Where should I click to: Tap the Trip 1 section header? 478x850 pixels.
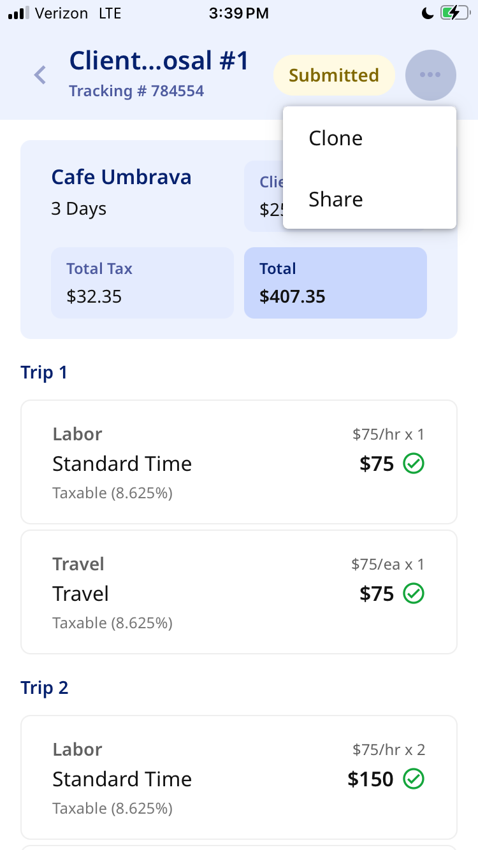coord(44,372)
